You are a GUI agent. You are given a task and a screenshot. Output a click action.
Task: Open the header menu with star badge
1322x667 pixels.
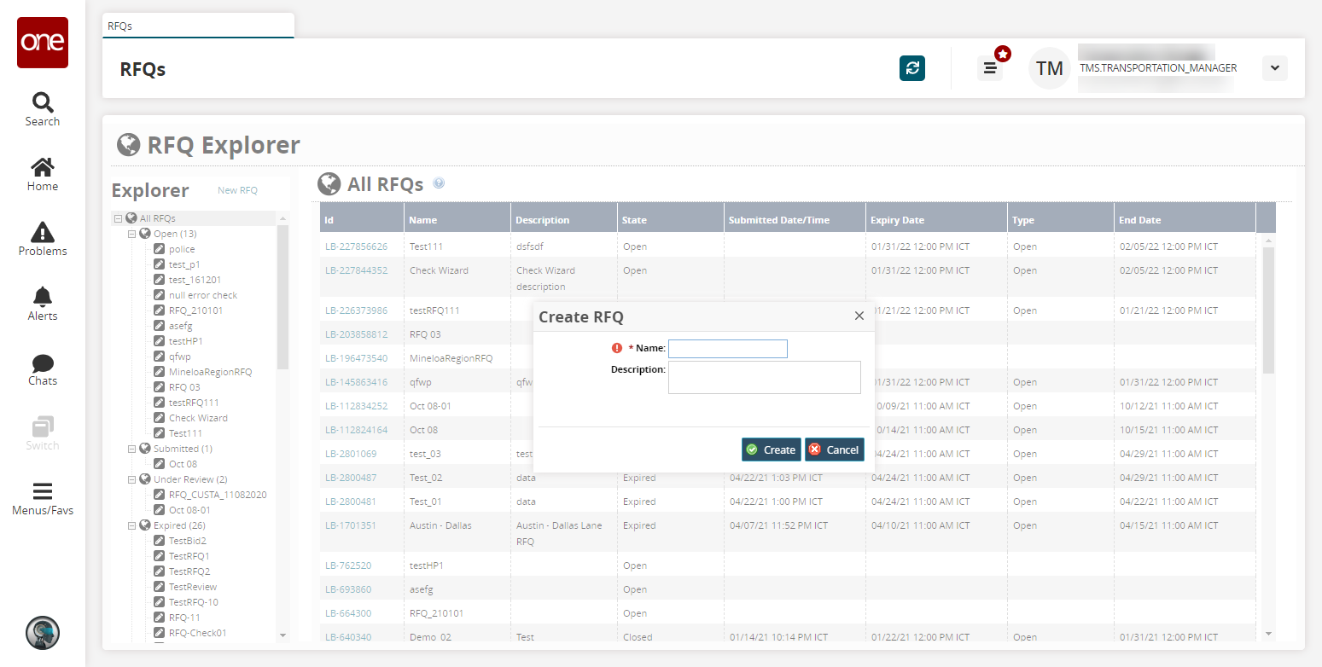tap(990, 68)
